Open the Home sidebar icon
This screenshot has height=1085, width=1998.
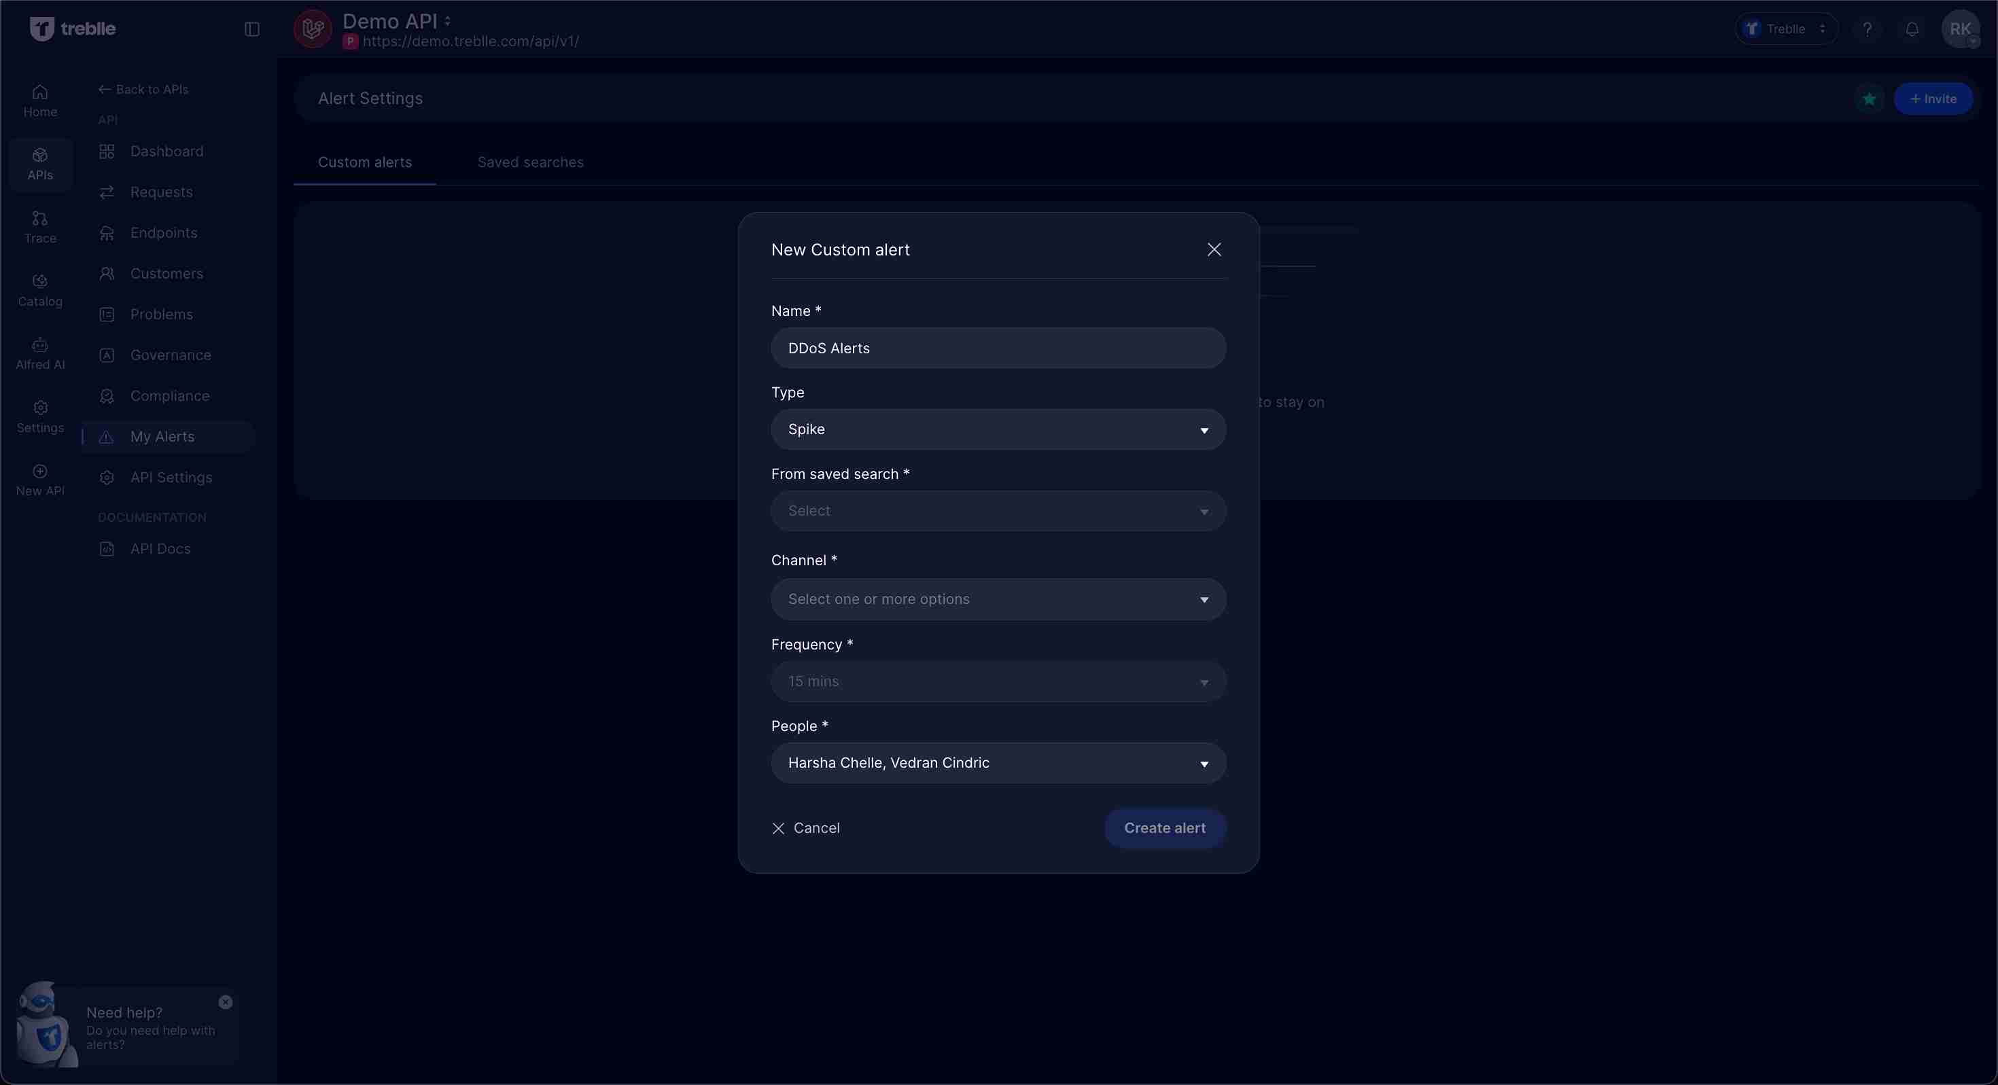[39, 99]
